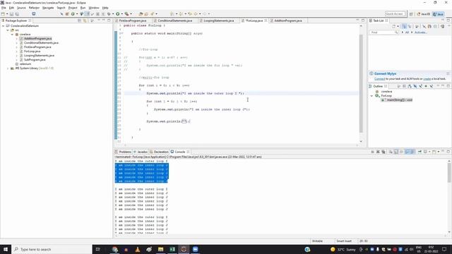Open the Run button dropdown arrow
452x254 pixels.
point(122,14)
